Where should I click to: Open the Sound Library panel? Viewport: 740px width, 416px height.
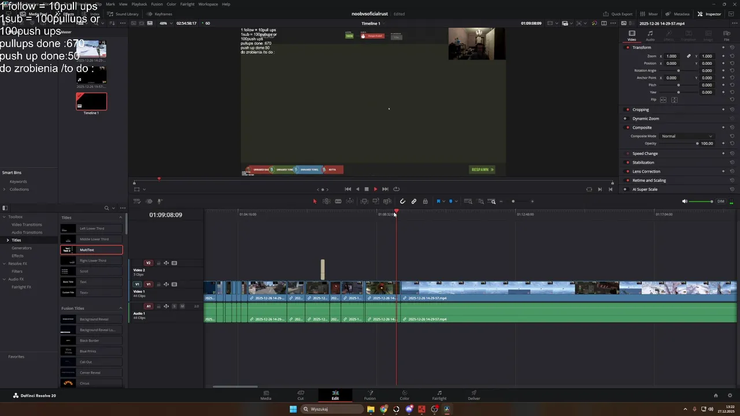(123, 14)
